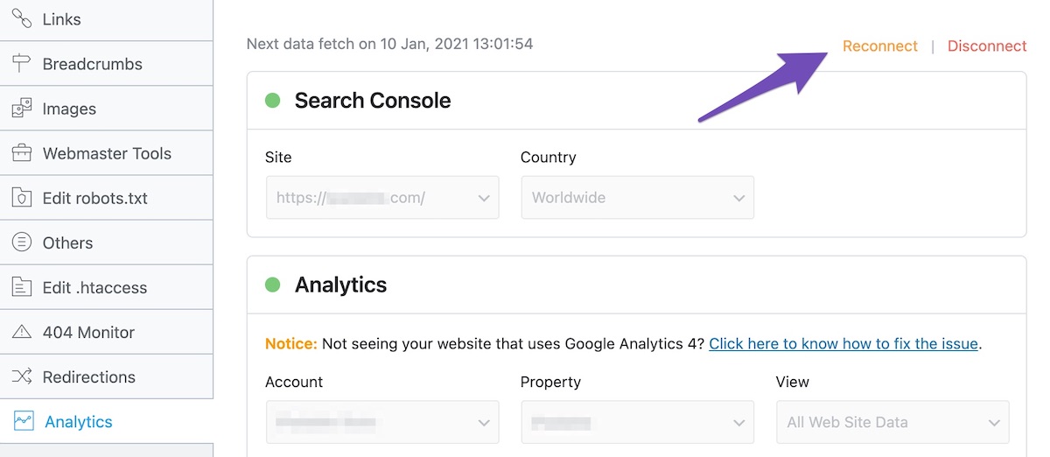Open the Edit .htaccess tab

[x=94, y=287]
